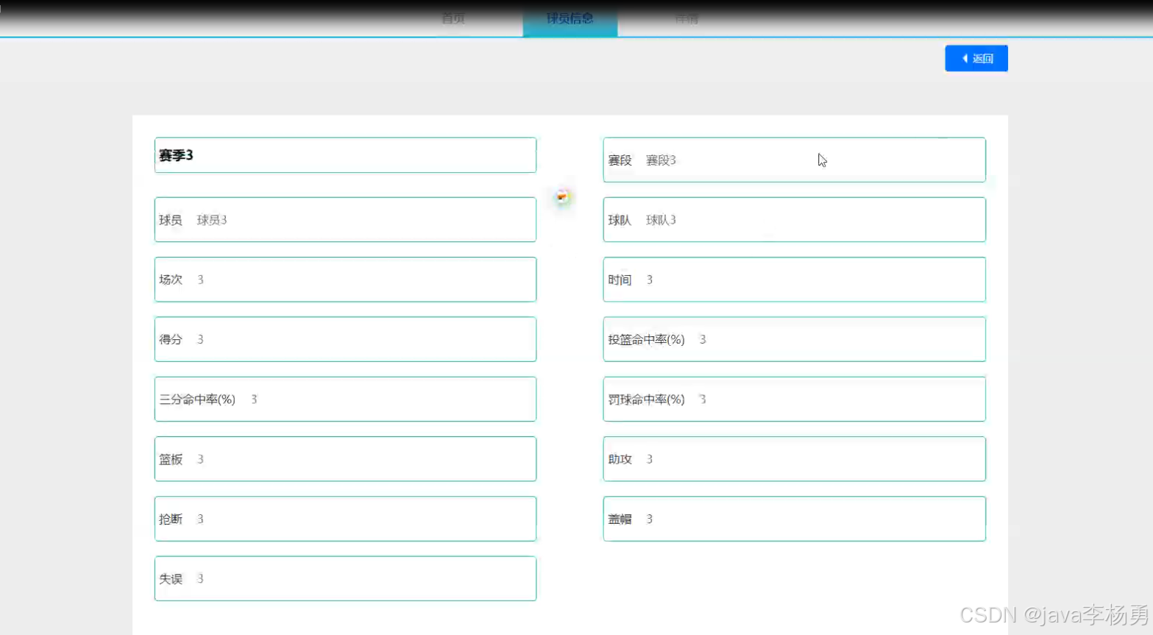This screenshot has width=1153, height=635.
Task: Click the 球队 field showing 球队3
Action: (794, 219)
